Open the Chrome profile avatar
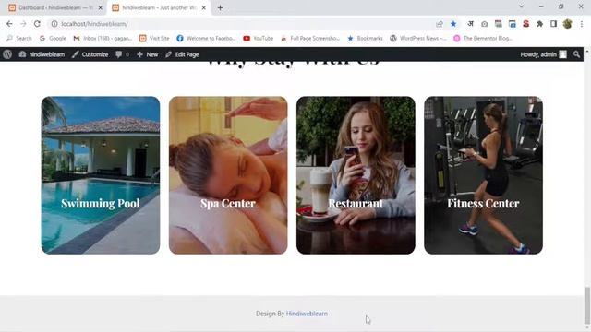This screenshot has width=591, height=332. [567, 24]
